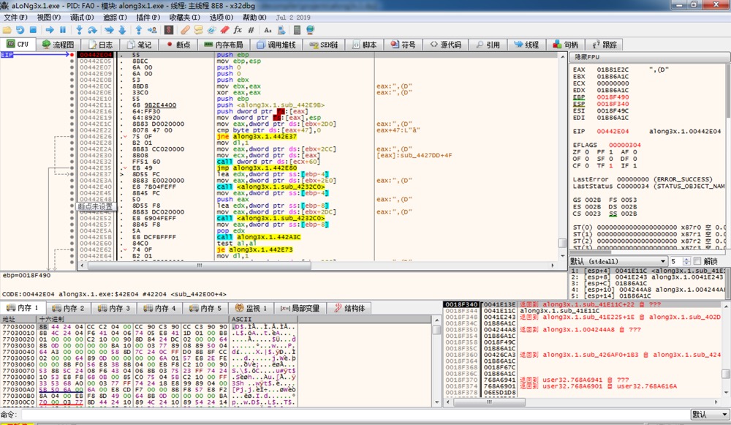Switch to the 脚本 tab
Image resolution: width=731 pixels, height=425 pixels.
tap(365, 45)
